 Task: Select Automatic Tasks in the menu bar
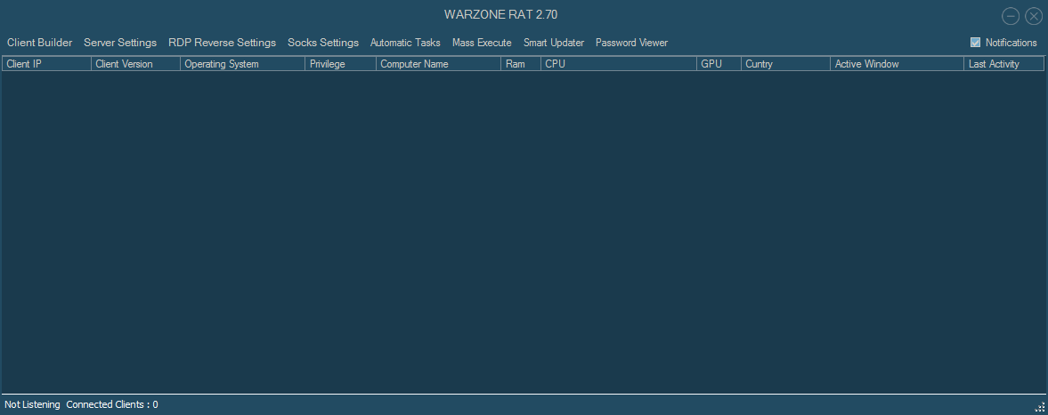[405, 43]
